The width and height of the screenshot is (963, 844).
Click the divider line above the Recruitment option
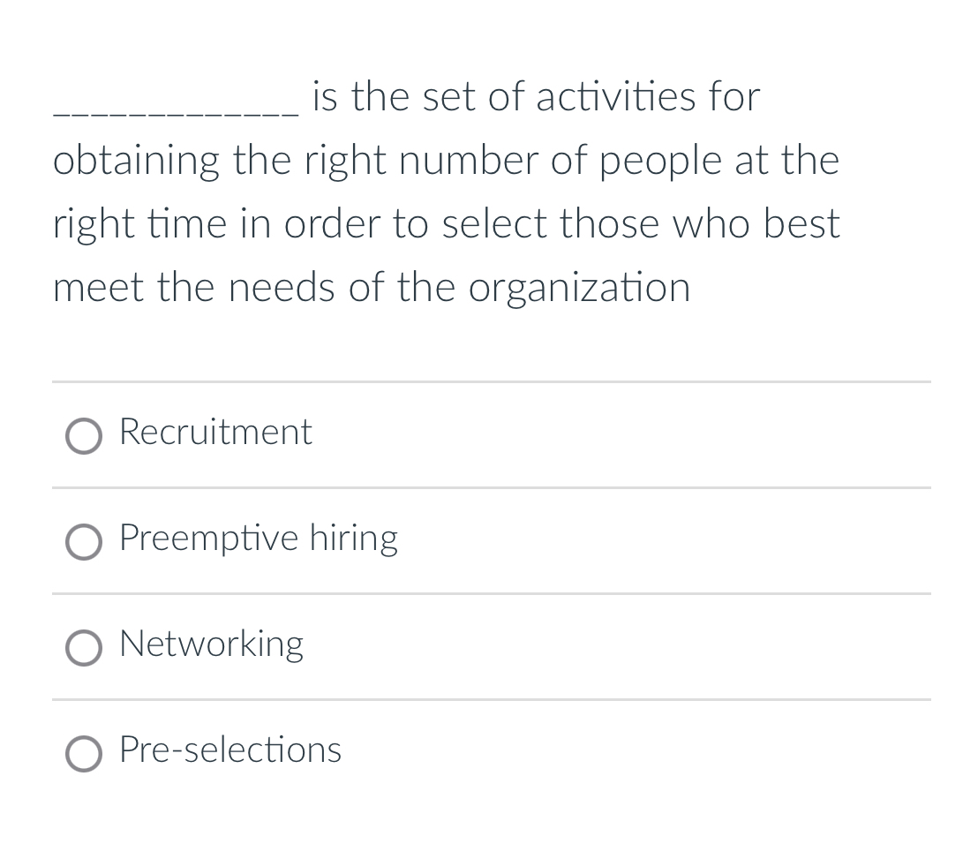coord(492,382)
